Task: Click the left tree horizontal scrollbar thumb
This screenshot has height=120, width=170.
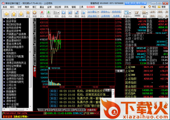Action: point(16,109)
